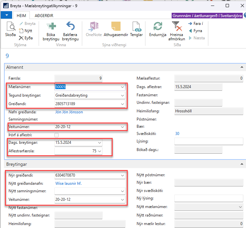246x228 pixels.
Task: Open Tenglar links icon
Action: click(136, 27)
